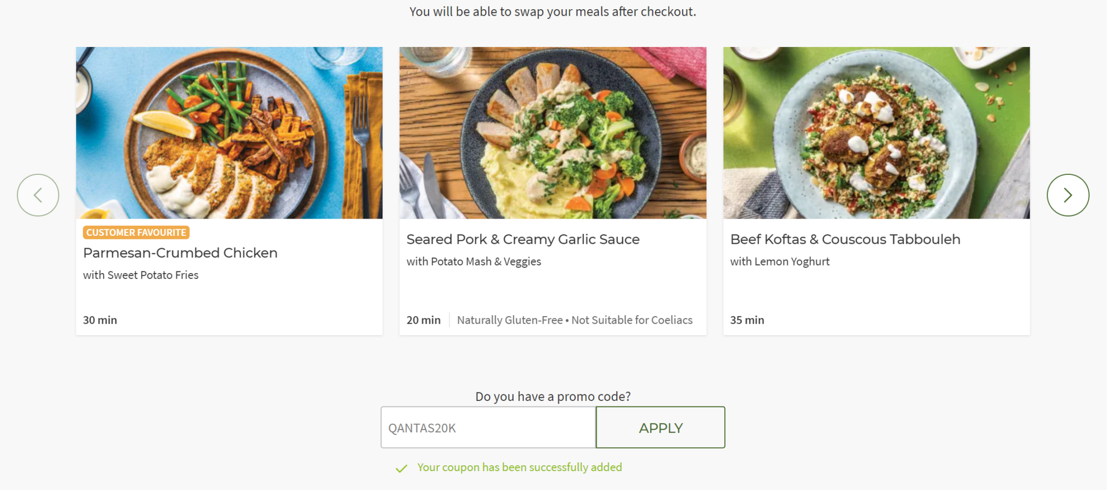Image resolution: width=1107 pixels, height=490 pixels.
Task: Open the Parmesan-Crumbed Chicken recipe title
Action: [180, 253]
